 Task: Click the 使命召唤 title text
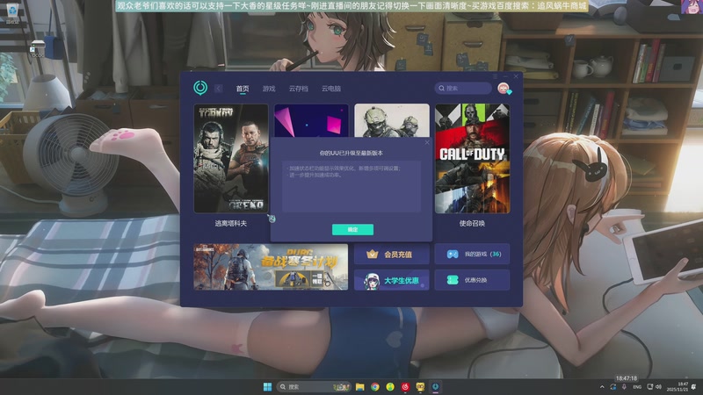coord(472,223)
